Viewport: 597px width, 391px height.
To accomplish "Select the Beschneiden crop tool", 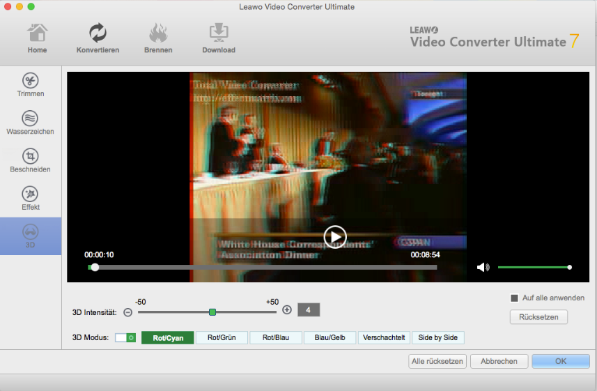I will click(x=31, y=160).
